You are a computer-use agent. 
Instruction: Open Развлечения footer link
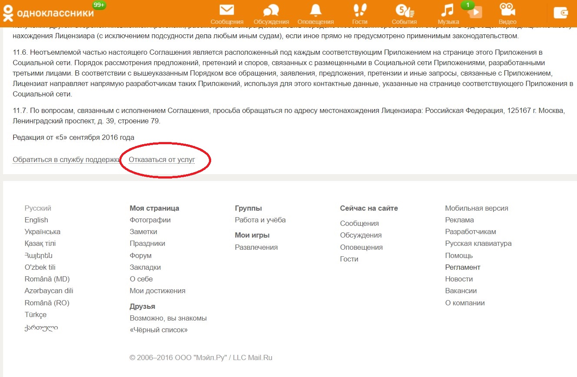pyautogui.click(x=256, y=248)
